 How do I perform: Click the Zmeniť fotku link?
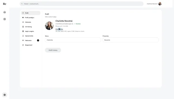59,29
